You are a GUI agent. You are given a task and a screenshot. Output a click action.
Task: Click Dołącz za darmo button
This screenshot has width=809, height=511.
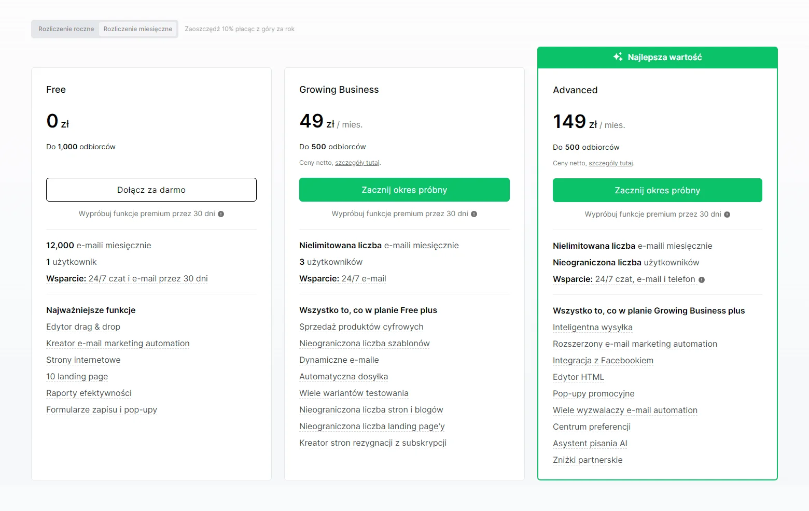tap(151, 190)
